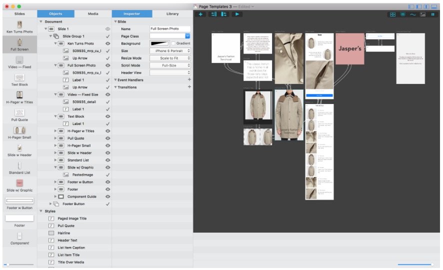Select the Component template icon in Slides

(x=19, y=236)
